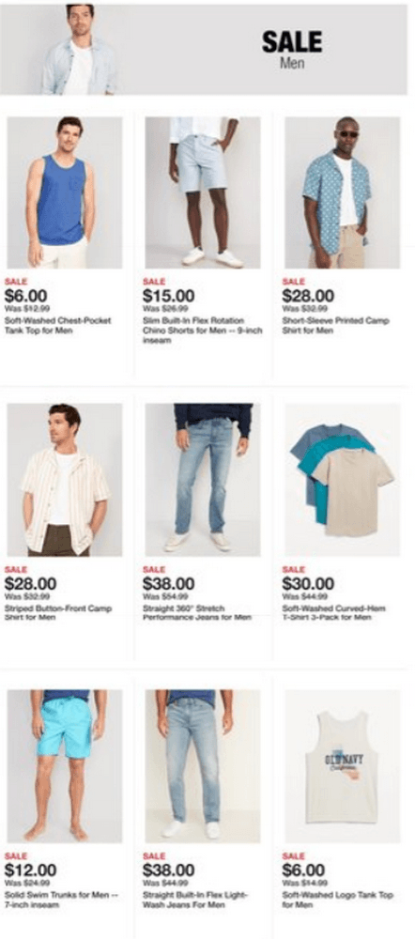Viewport: 415px width, 939px height.
Task: Follow Straight 360° Stretch Performance Jeans link
Action: coord(197,612)
